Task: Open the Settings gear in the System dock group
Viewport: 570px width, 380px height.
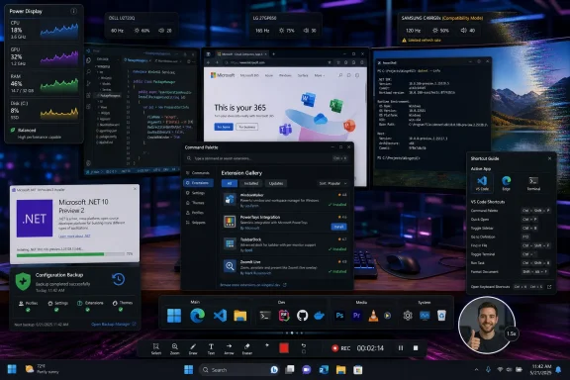Action: coord(408,316)
